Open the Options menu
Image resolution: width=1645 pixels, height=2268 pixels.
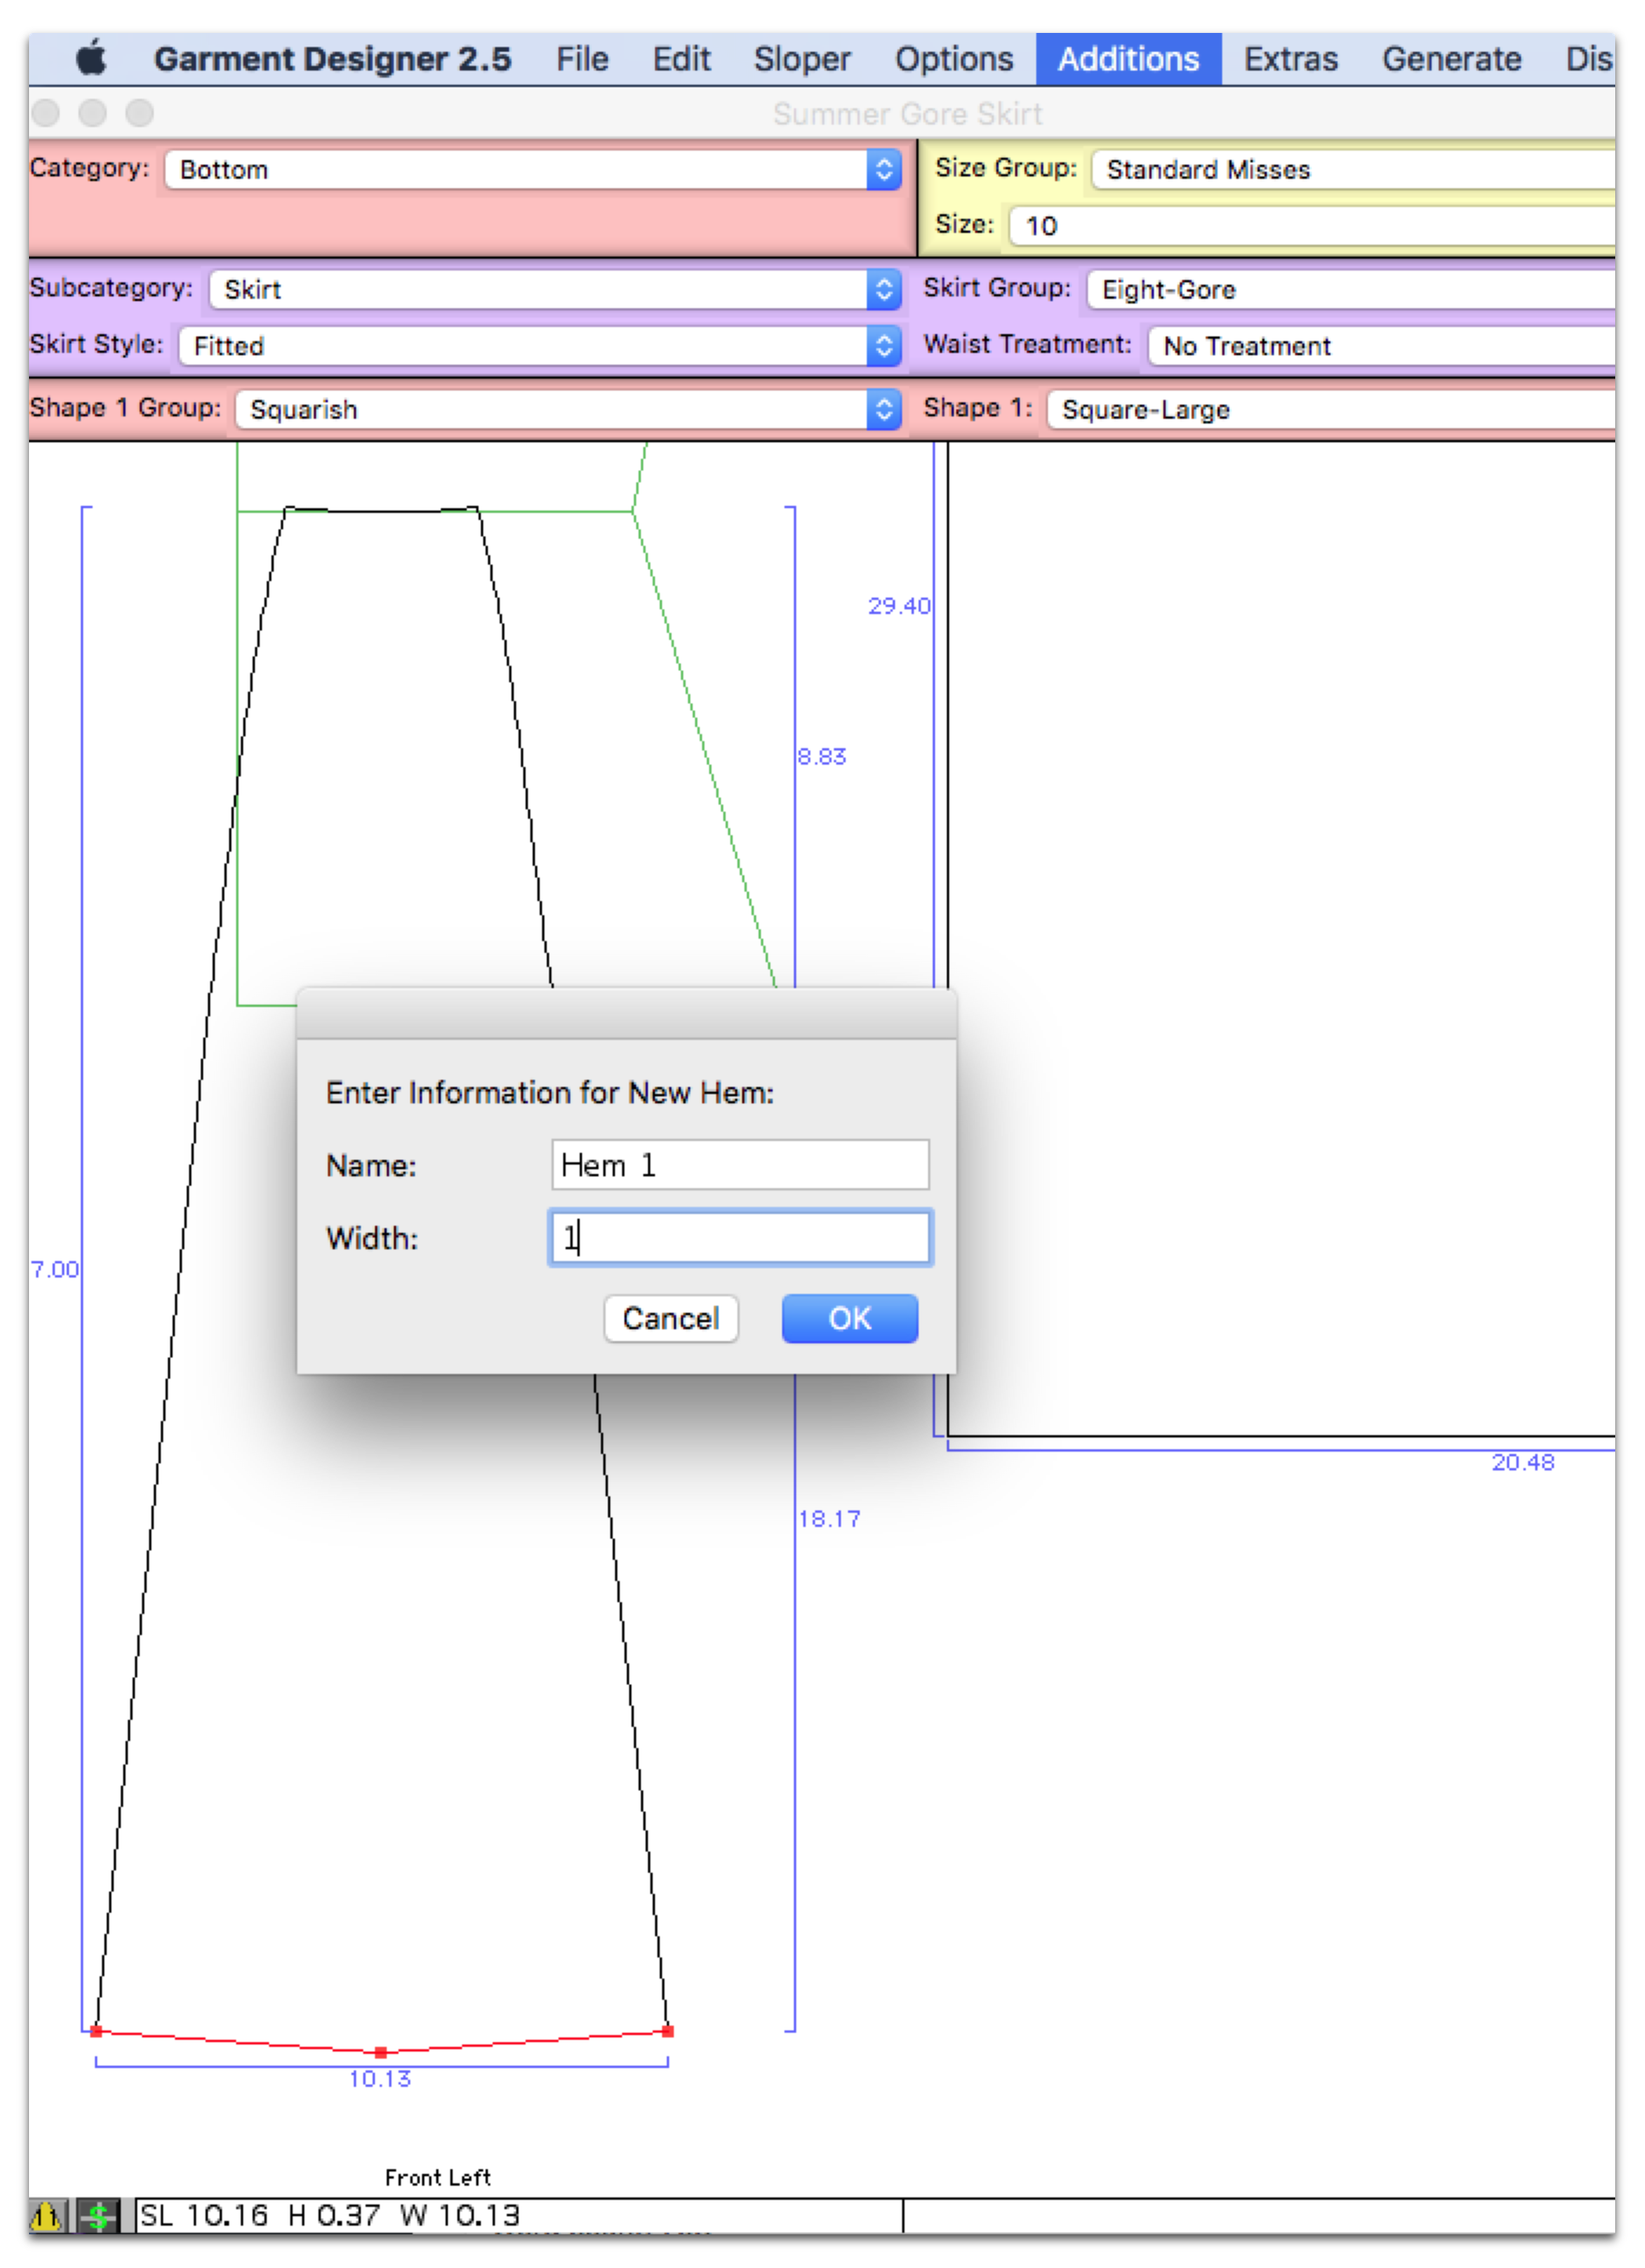point(954,59)
